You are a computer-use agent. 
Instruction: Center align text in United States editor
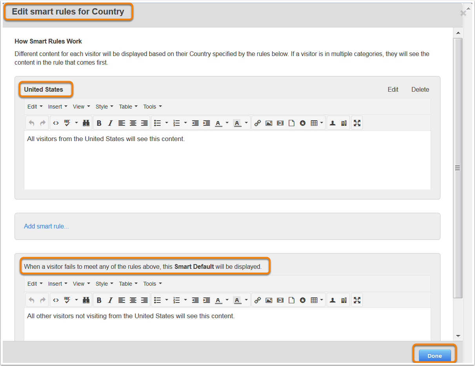(133, 123)
